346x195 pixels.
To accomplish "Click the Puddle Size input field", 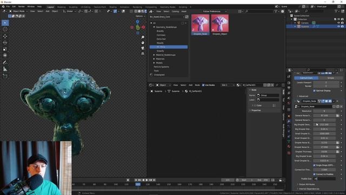I will click(x=324, y=179).
